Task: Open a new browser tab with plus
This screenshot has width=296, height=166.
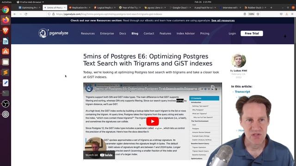Action: tap(271, 7)
